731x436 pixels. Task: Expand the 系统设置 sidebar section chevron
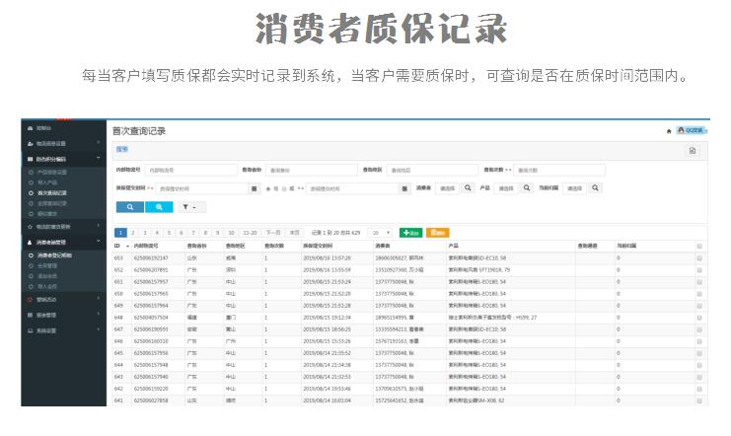coord(99,329)
